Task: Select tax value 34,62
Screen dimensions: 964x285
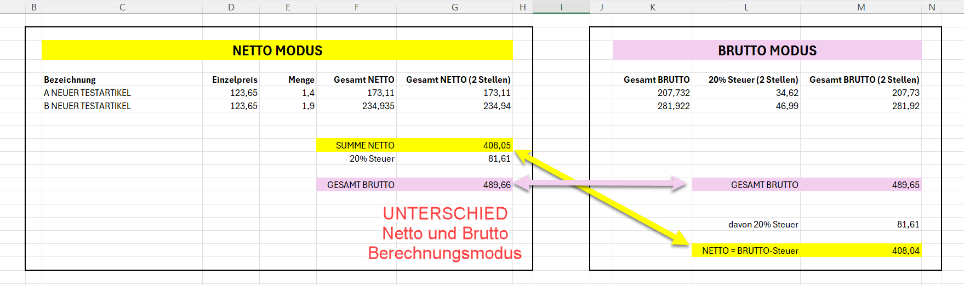Action: [746, 93]
